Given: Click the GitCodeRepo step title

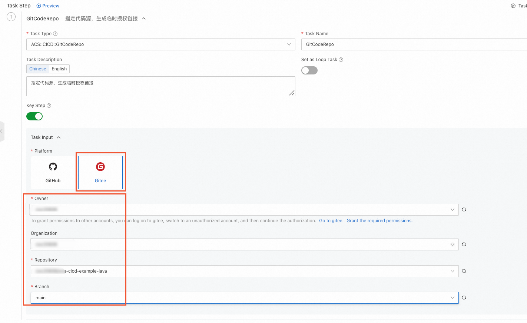Looking at the screenshot, I should point(42,19).
